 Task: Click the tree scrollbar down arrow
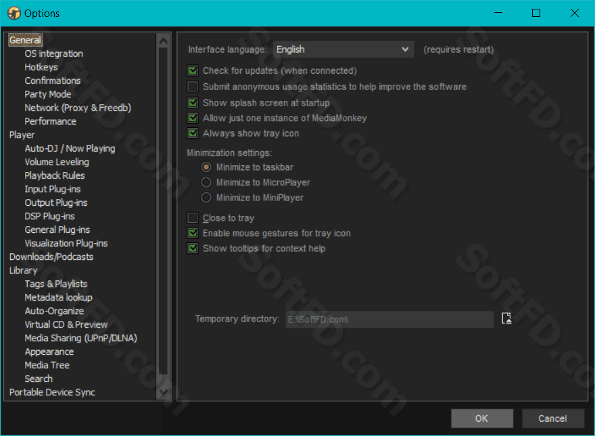click(163, 392)
